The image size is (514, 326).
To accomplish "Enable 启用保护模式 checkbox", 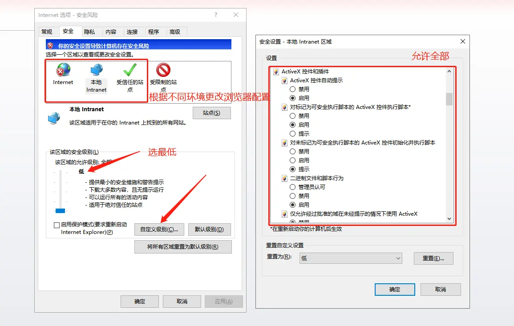I will pyautogui.click(x=57, y=225).
